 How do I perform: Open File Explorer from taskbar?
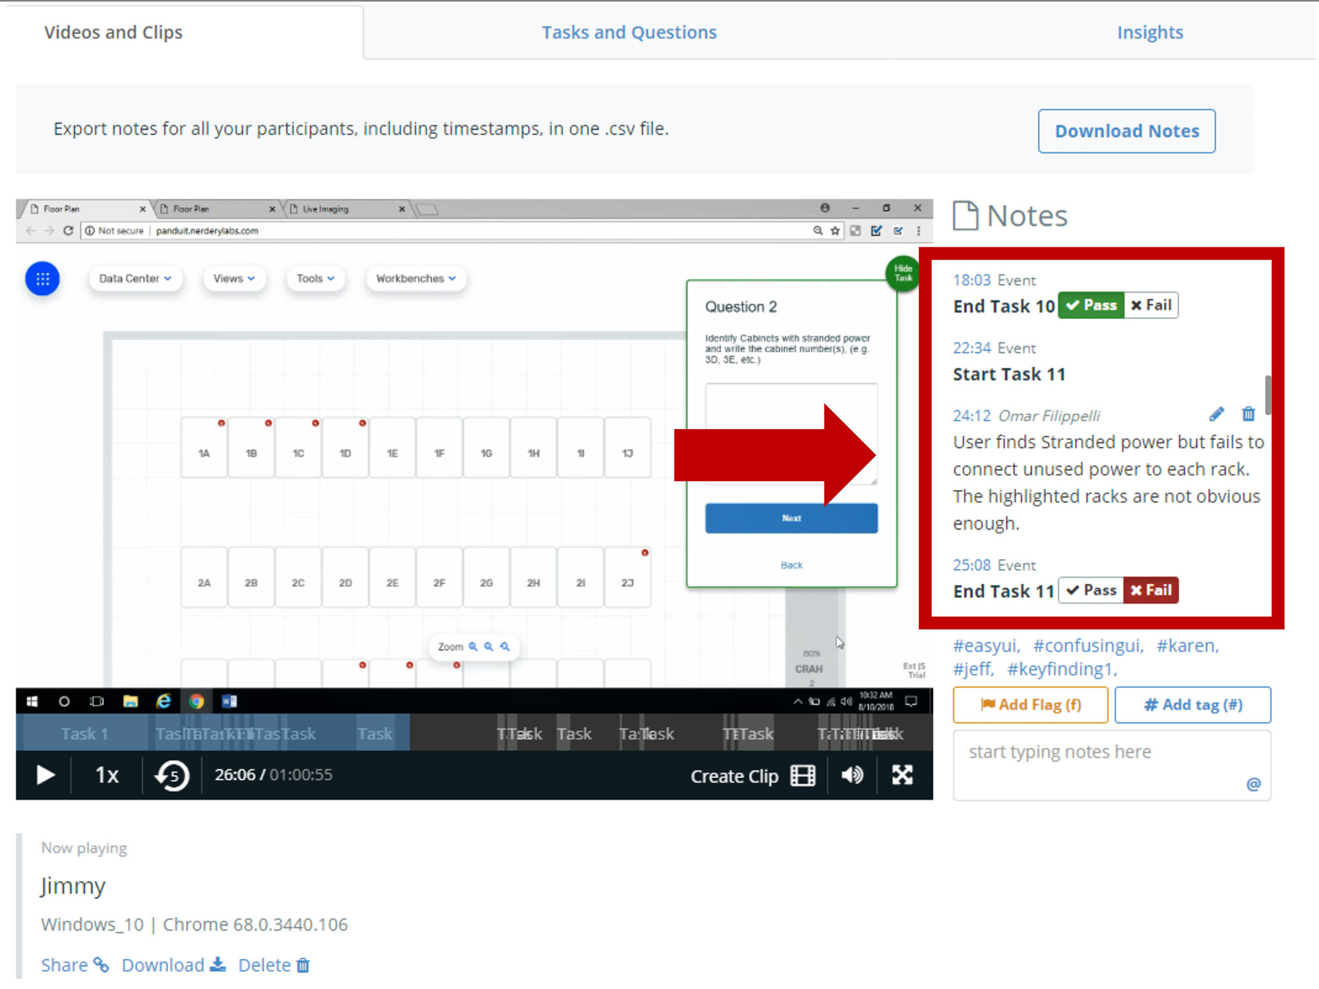click(x=131, y=702)
